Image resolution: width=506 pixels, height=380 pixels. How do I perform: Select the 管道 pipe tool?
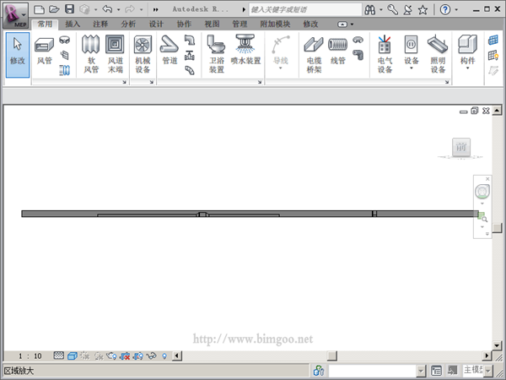(170, 50)
